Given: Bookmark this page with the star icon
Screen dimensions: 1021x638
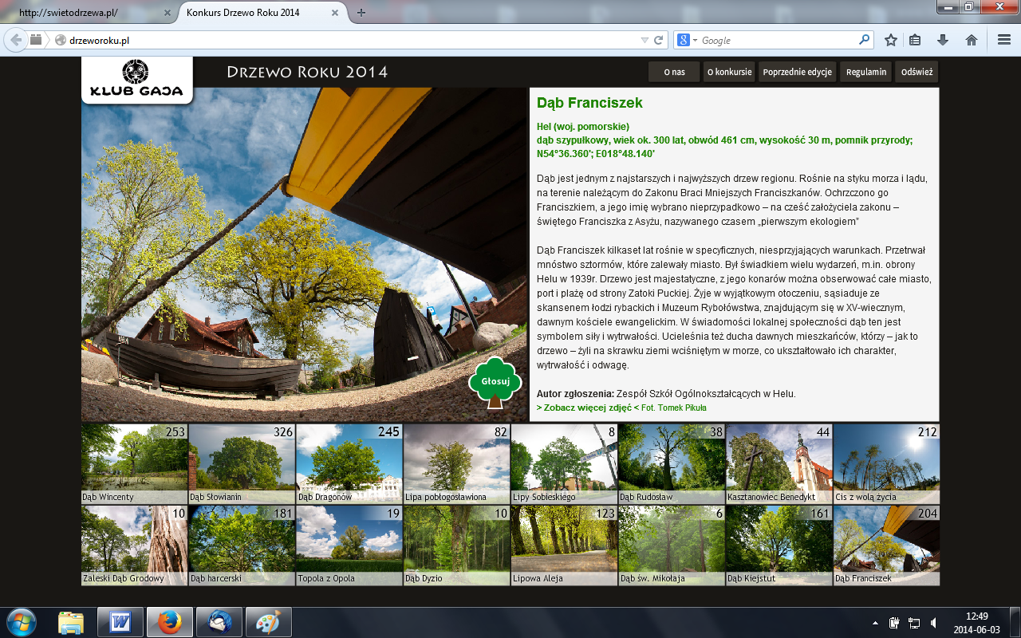Looking at the screenshot, I should (891, 40).
